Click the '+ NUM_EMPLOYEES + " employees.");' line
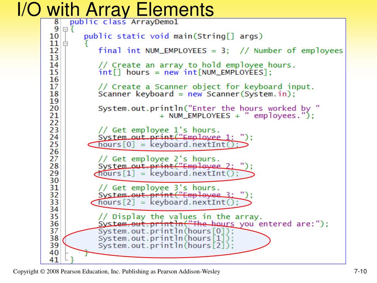This screenshot has width=377, height=283. click(237, 116)
